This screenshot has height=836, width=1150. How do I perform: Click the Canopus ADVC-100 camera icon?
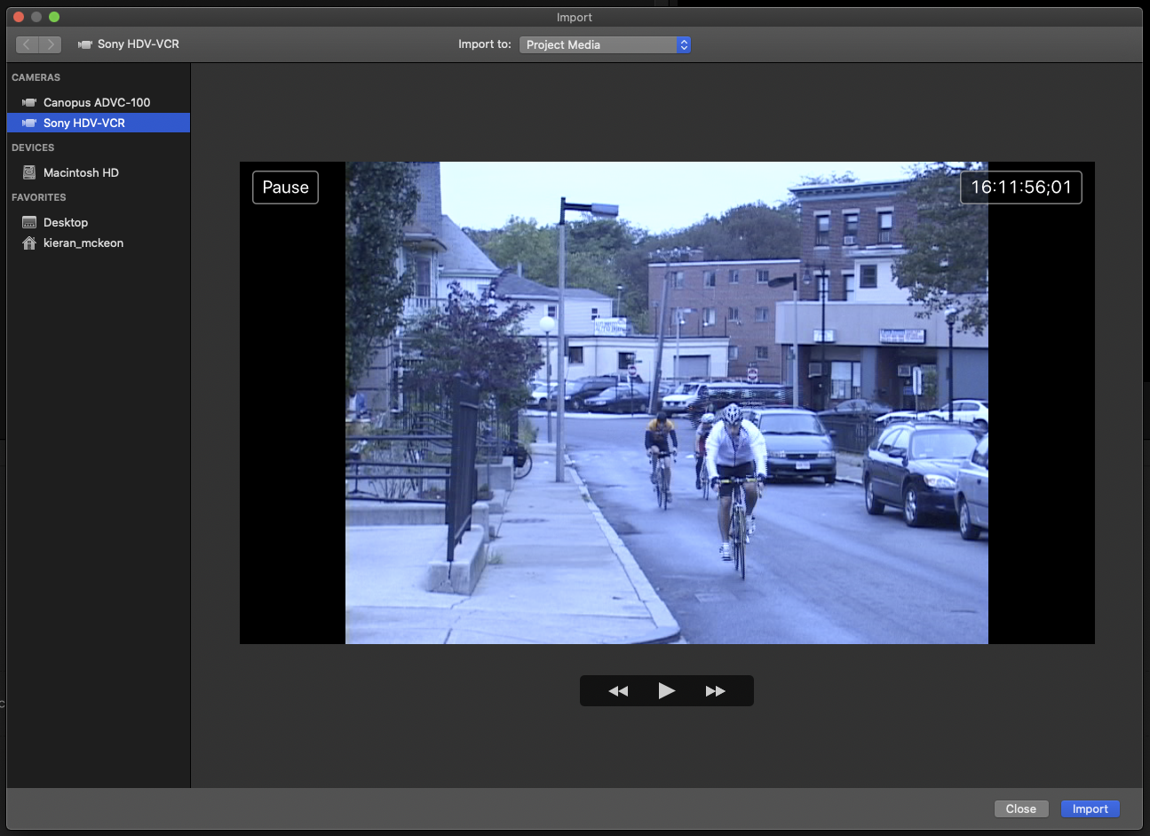point(29,102)
